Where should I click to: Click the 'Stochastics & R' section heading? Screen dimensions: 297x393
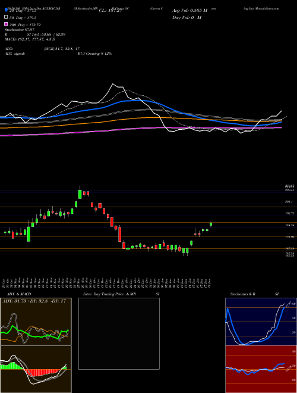coord(242,294)
